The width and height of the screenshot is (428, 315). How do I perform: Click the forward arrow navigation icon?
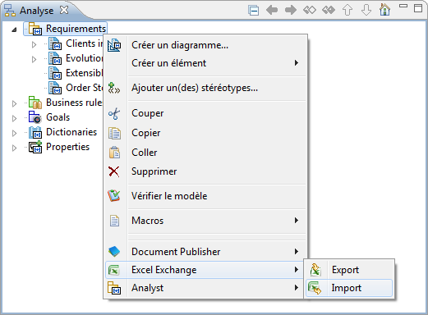pyautogui.click(x=291, y=11)
